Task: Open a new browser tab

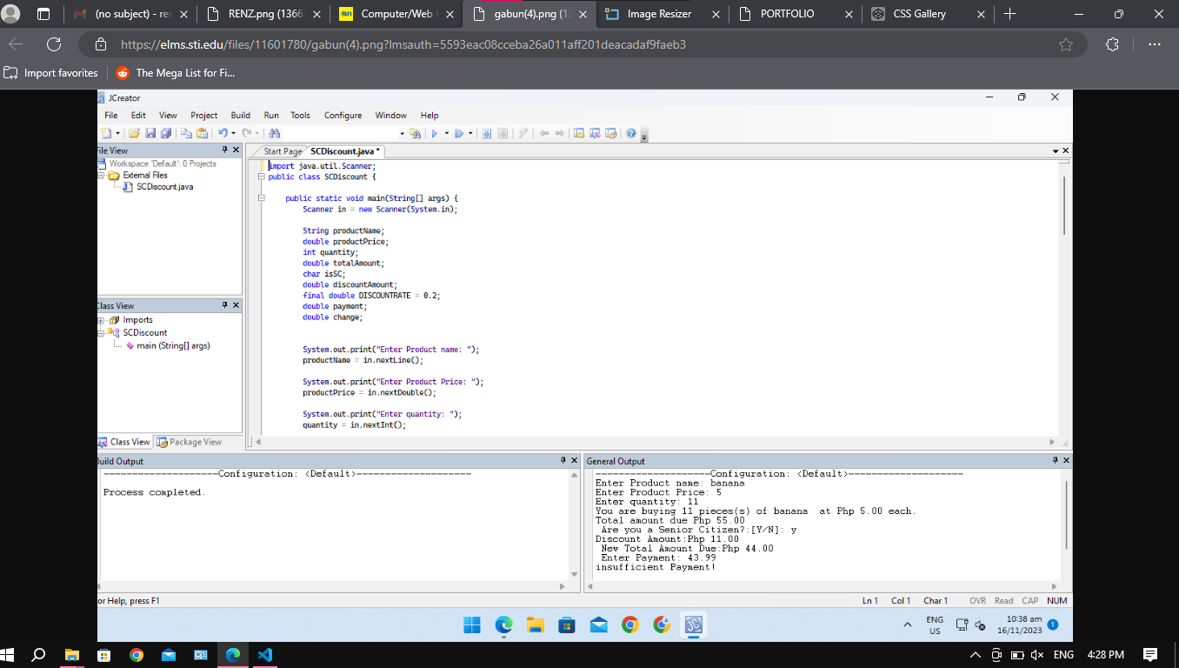Action: [x=1009, y=14]
